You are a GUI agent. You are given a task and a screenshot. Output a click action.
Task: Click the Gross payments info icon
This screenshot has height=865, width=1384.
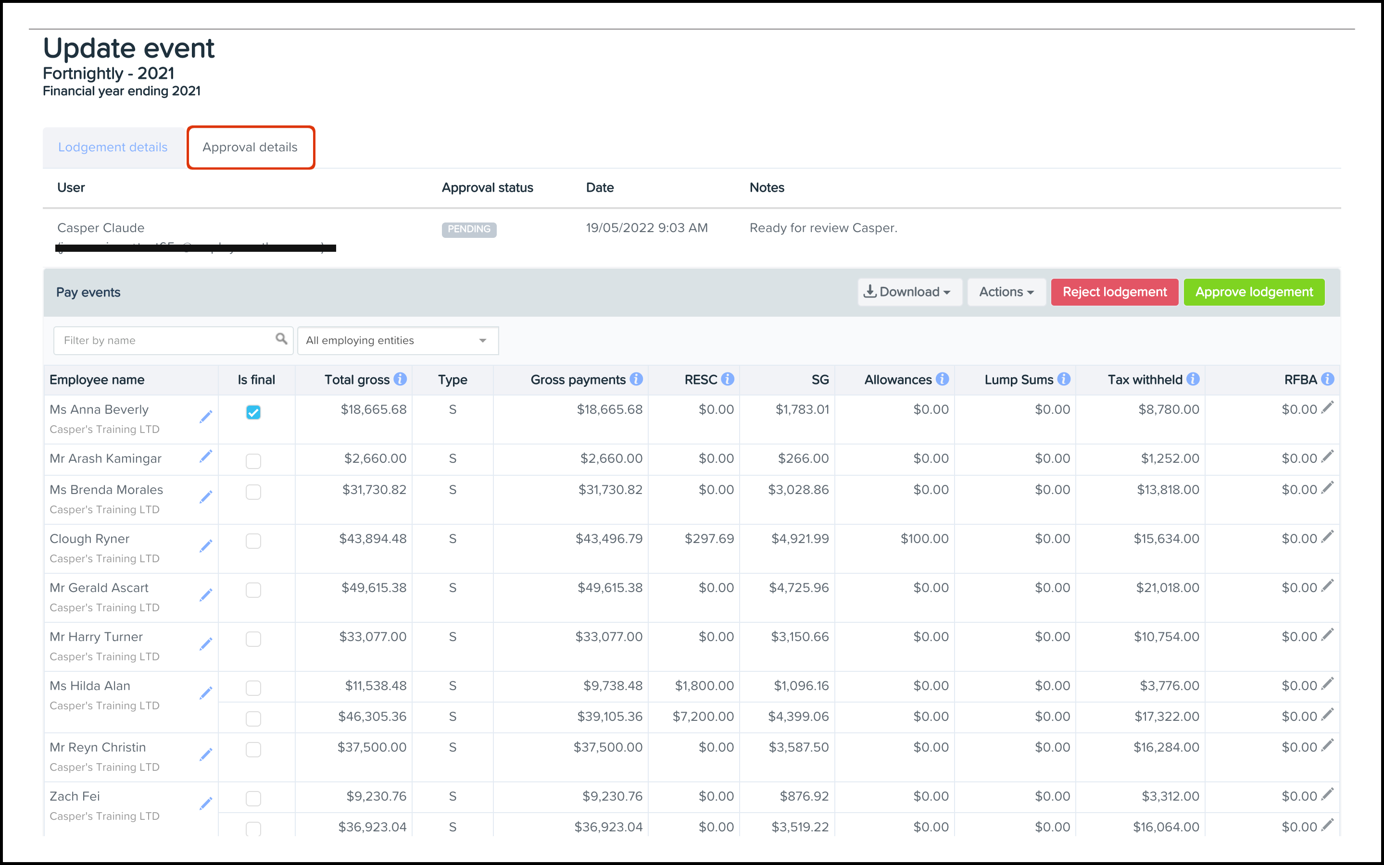(x=637, y=379)
